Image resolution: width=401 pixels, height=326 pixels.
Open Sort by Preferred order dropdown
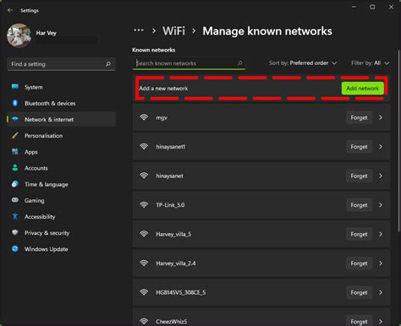tap(303, 63)
